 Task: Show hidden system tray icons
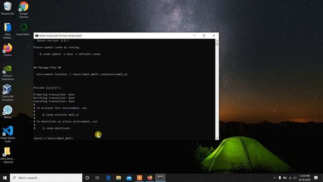[x=275, y=177]
